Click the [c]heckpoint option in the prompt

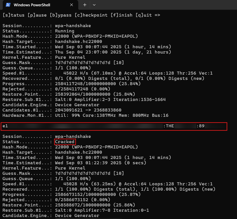click(91, 15)
